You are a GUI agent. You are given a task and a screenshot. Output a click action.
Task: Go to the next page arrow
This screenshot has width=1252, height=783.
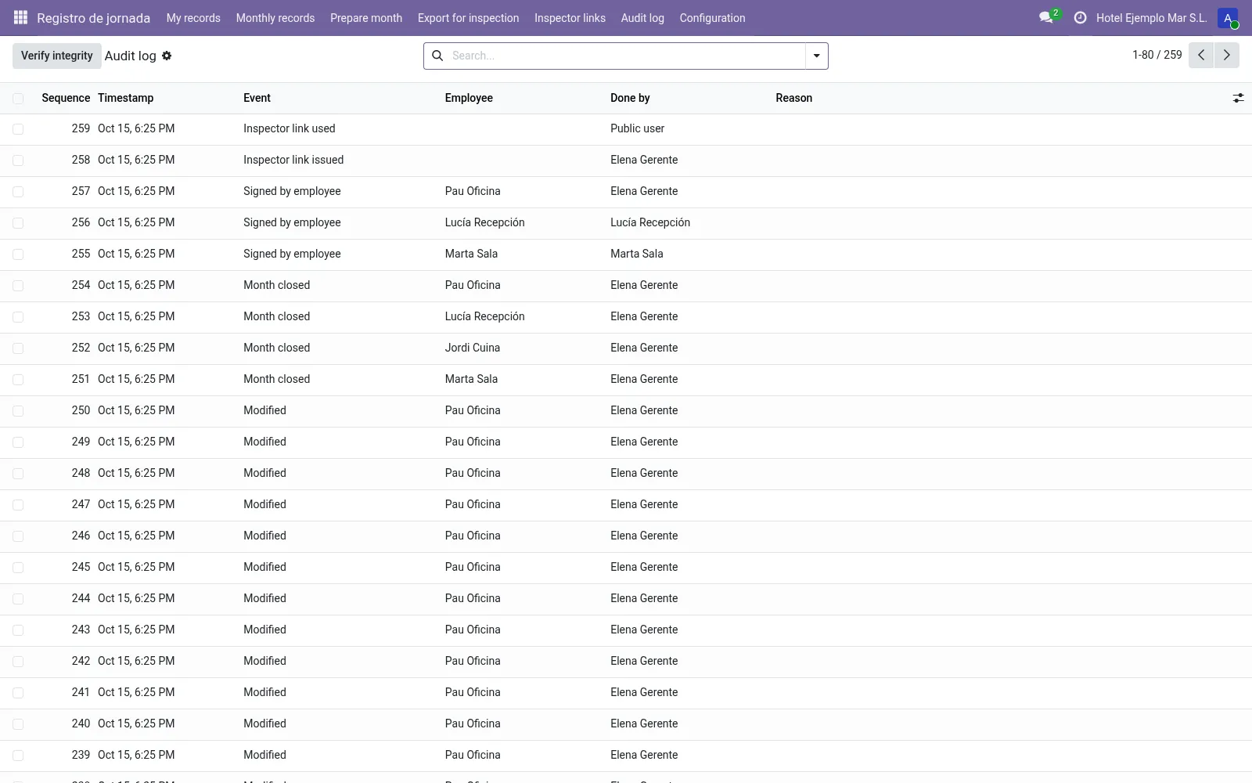[x=1226, y=56]
